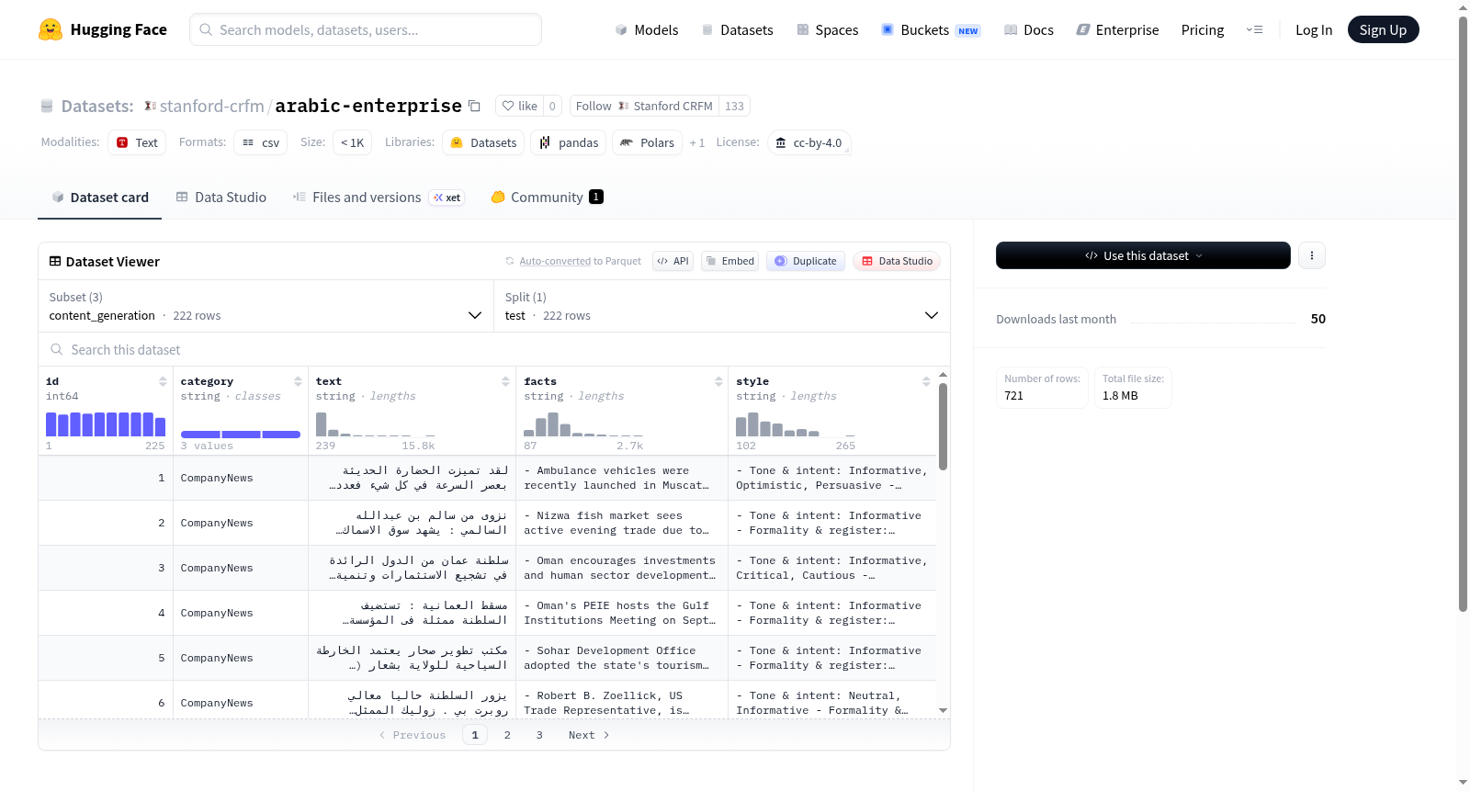This screenshot has height=791, width=1470.
Task: Focus the Search this dataset field
Action: tap(494, 350)
